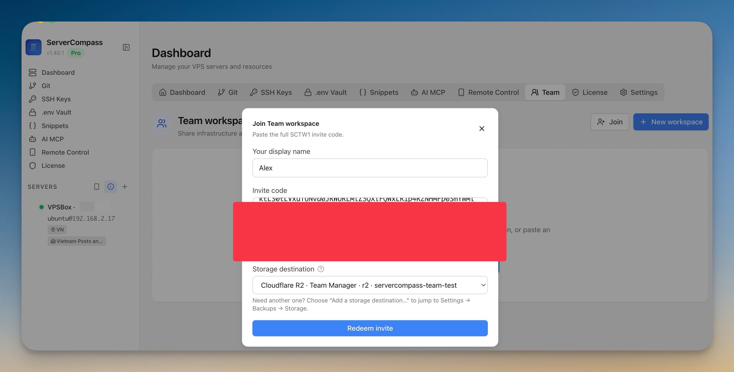Switch to the Dashboard tab
The image size is (734, 372).
point(182,92)
